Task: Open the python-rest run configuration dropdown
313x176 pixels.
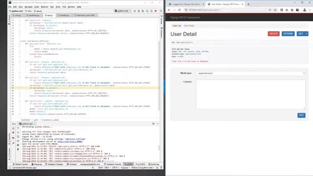Action: click(x=123, y=11)
